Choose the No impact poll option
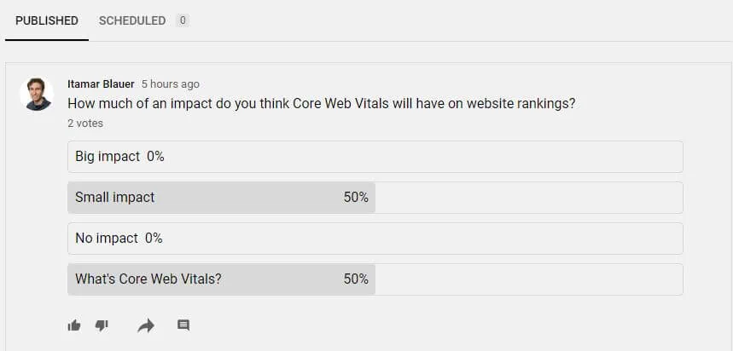This screenshot has height=351, width=733. coord(375,239)
